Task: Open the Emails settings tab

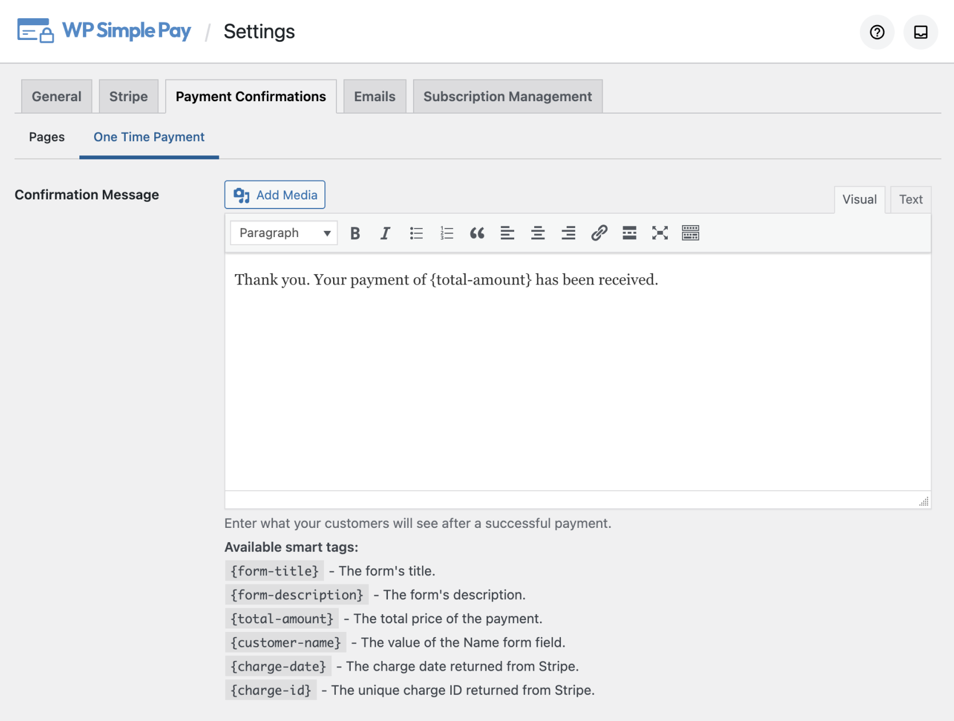Action: coord(375,97)
